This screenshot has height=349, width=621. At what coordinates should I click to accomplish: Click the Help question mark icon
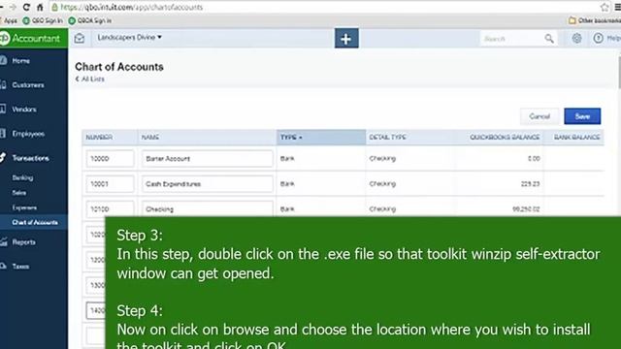coord(598,38)
